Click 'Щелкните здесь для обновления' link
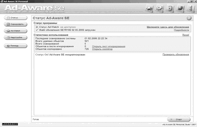The height and width of the screenshot is (127, 197). click(168, 27)
